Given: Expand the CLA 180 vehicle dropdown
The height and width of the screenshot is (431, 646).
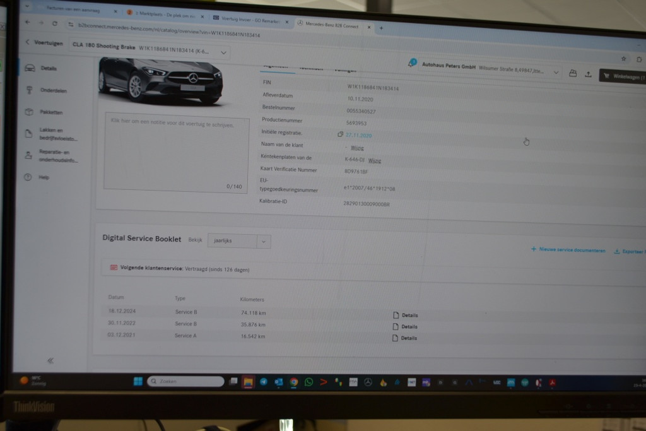Looking at the screenshot, I should pos(224,52).
